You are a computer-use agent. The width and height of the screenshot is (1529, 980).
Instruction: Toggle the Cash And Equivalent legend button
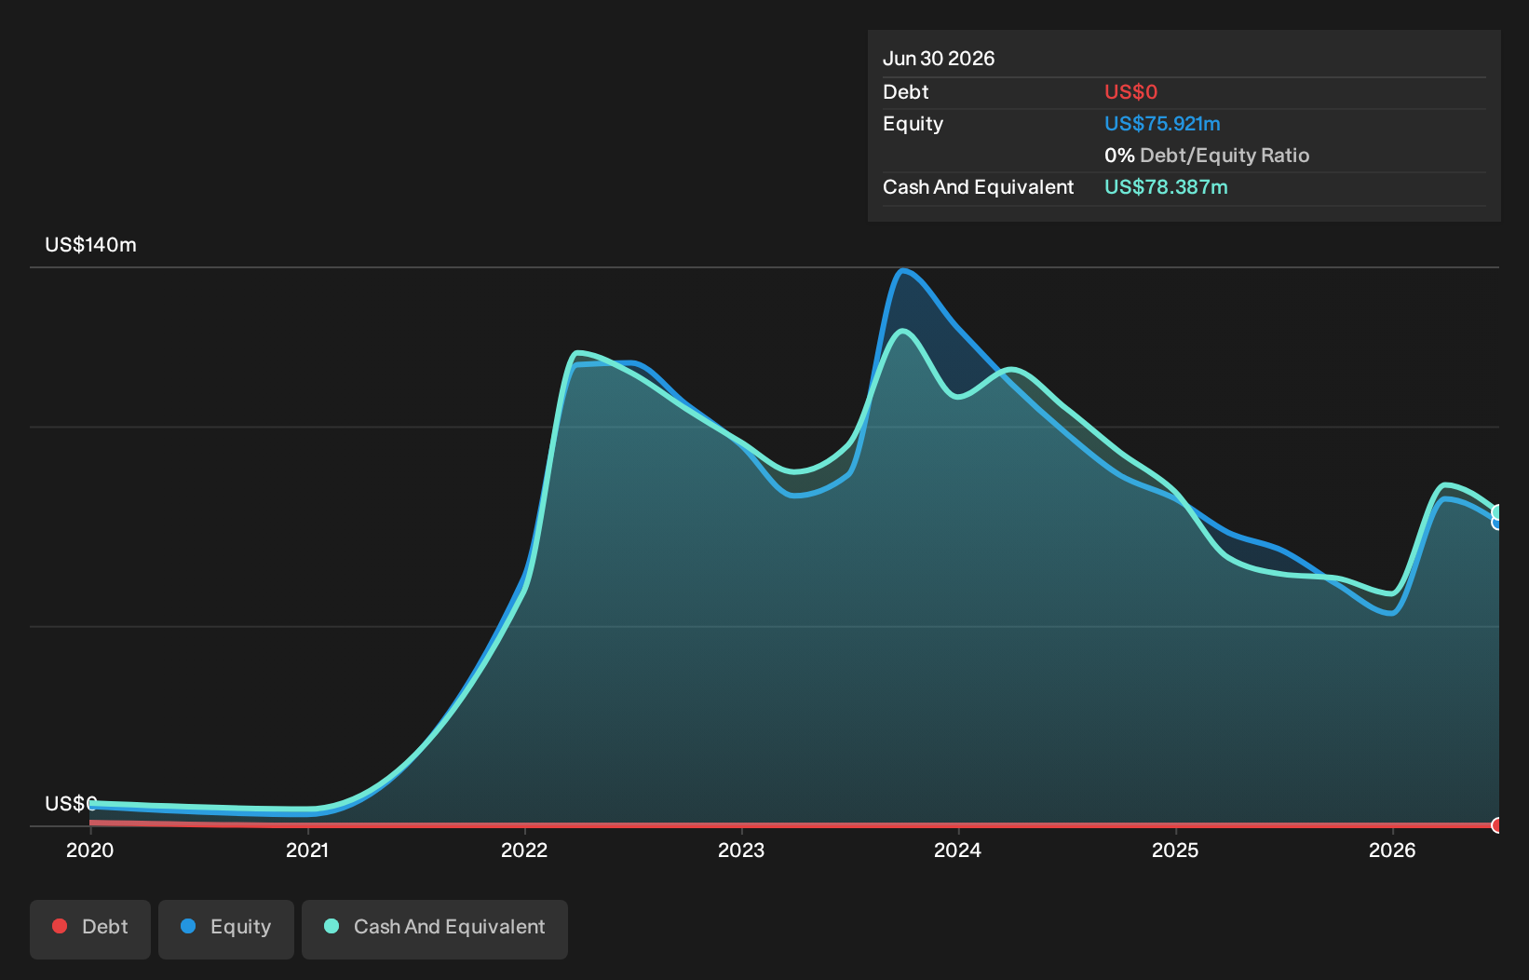point(435,929)
